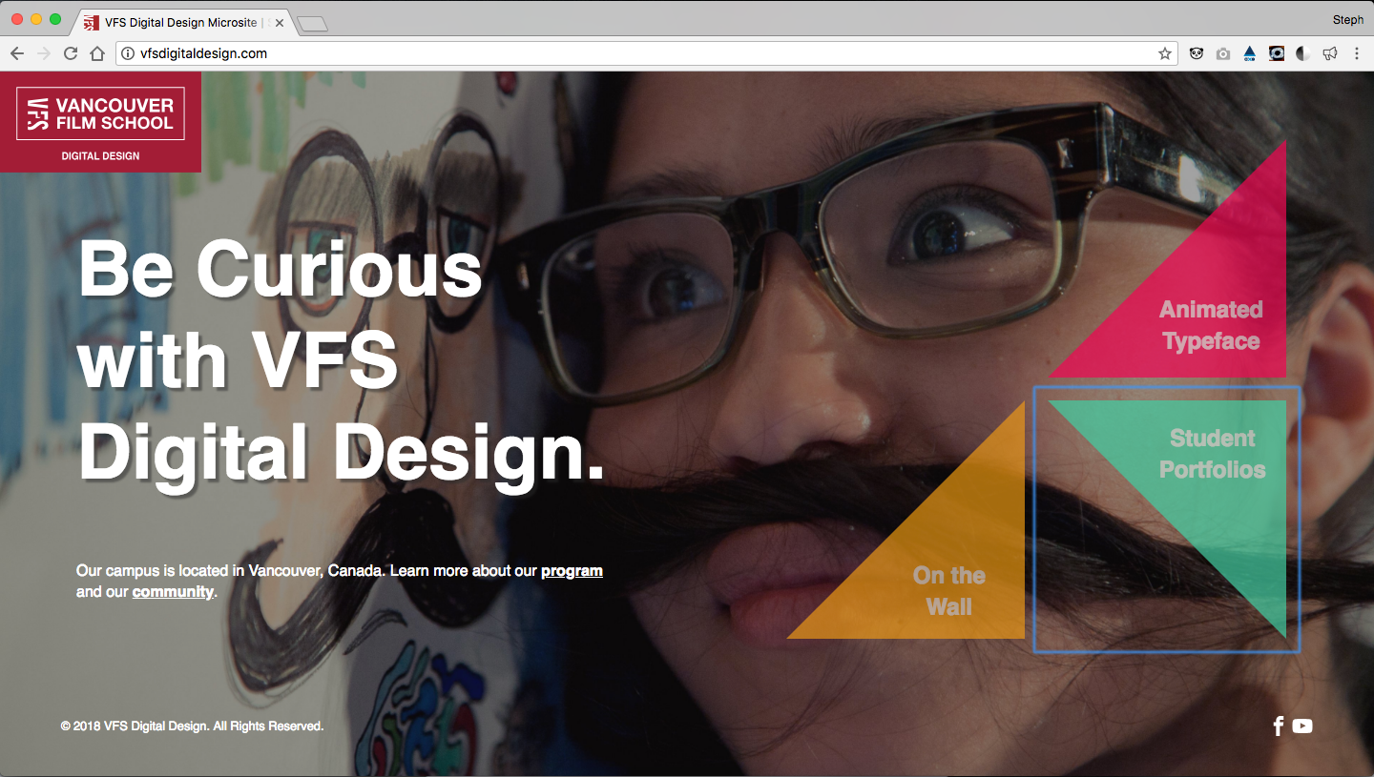Open a new browser tab
Viewport: 1374px width, 777px height.
pos(313,24)
